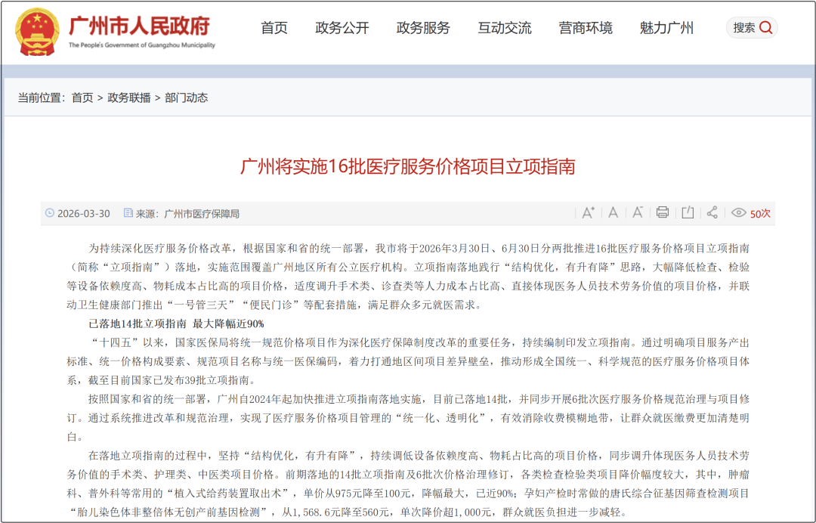This screenshot has height=523, width=816.
Task: Go to 政务服务 in the navigation
Action: (x=423, y=28)
